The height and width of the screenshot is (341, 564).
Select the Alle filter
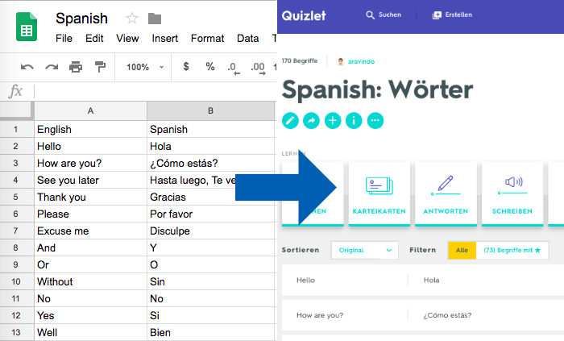coord(462,250)
